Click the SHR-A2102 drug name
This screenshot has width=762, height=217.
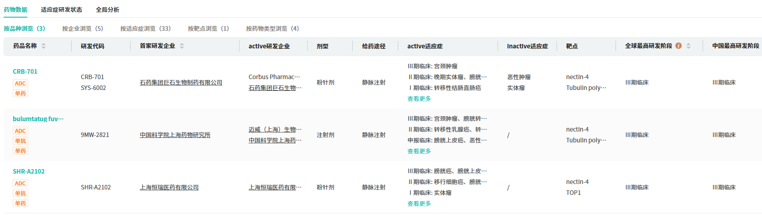pos(29,171)
